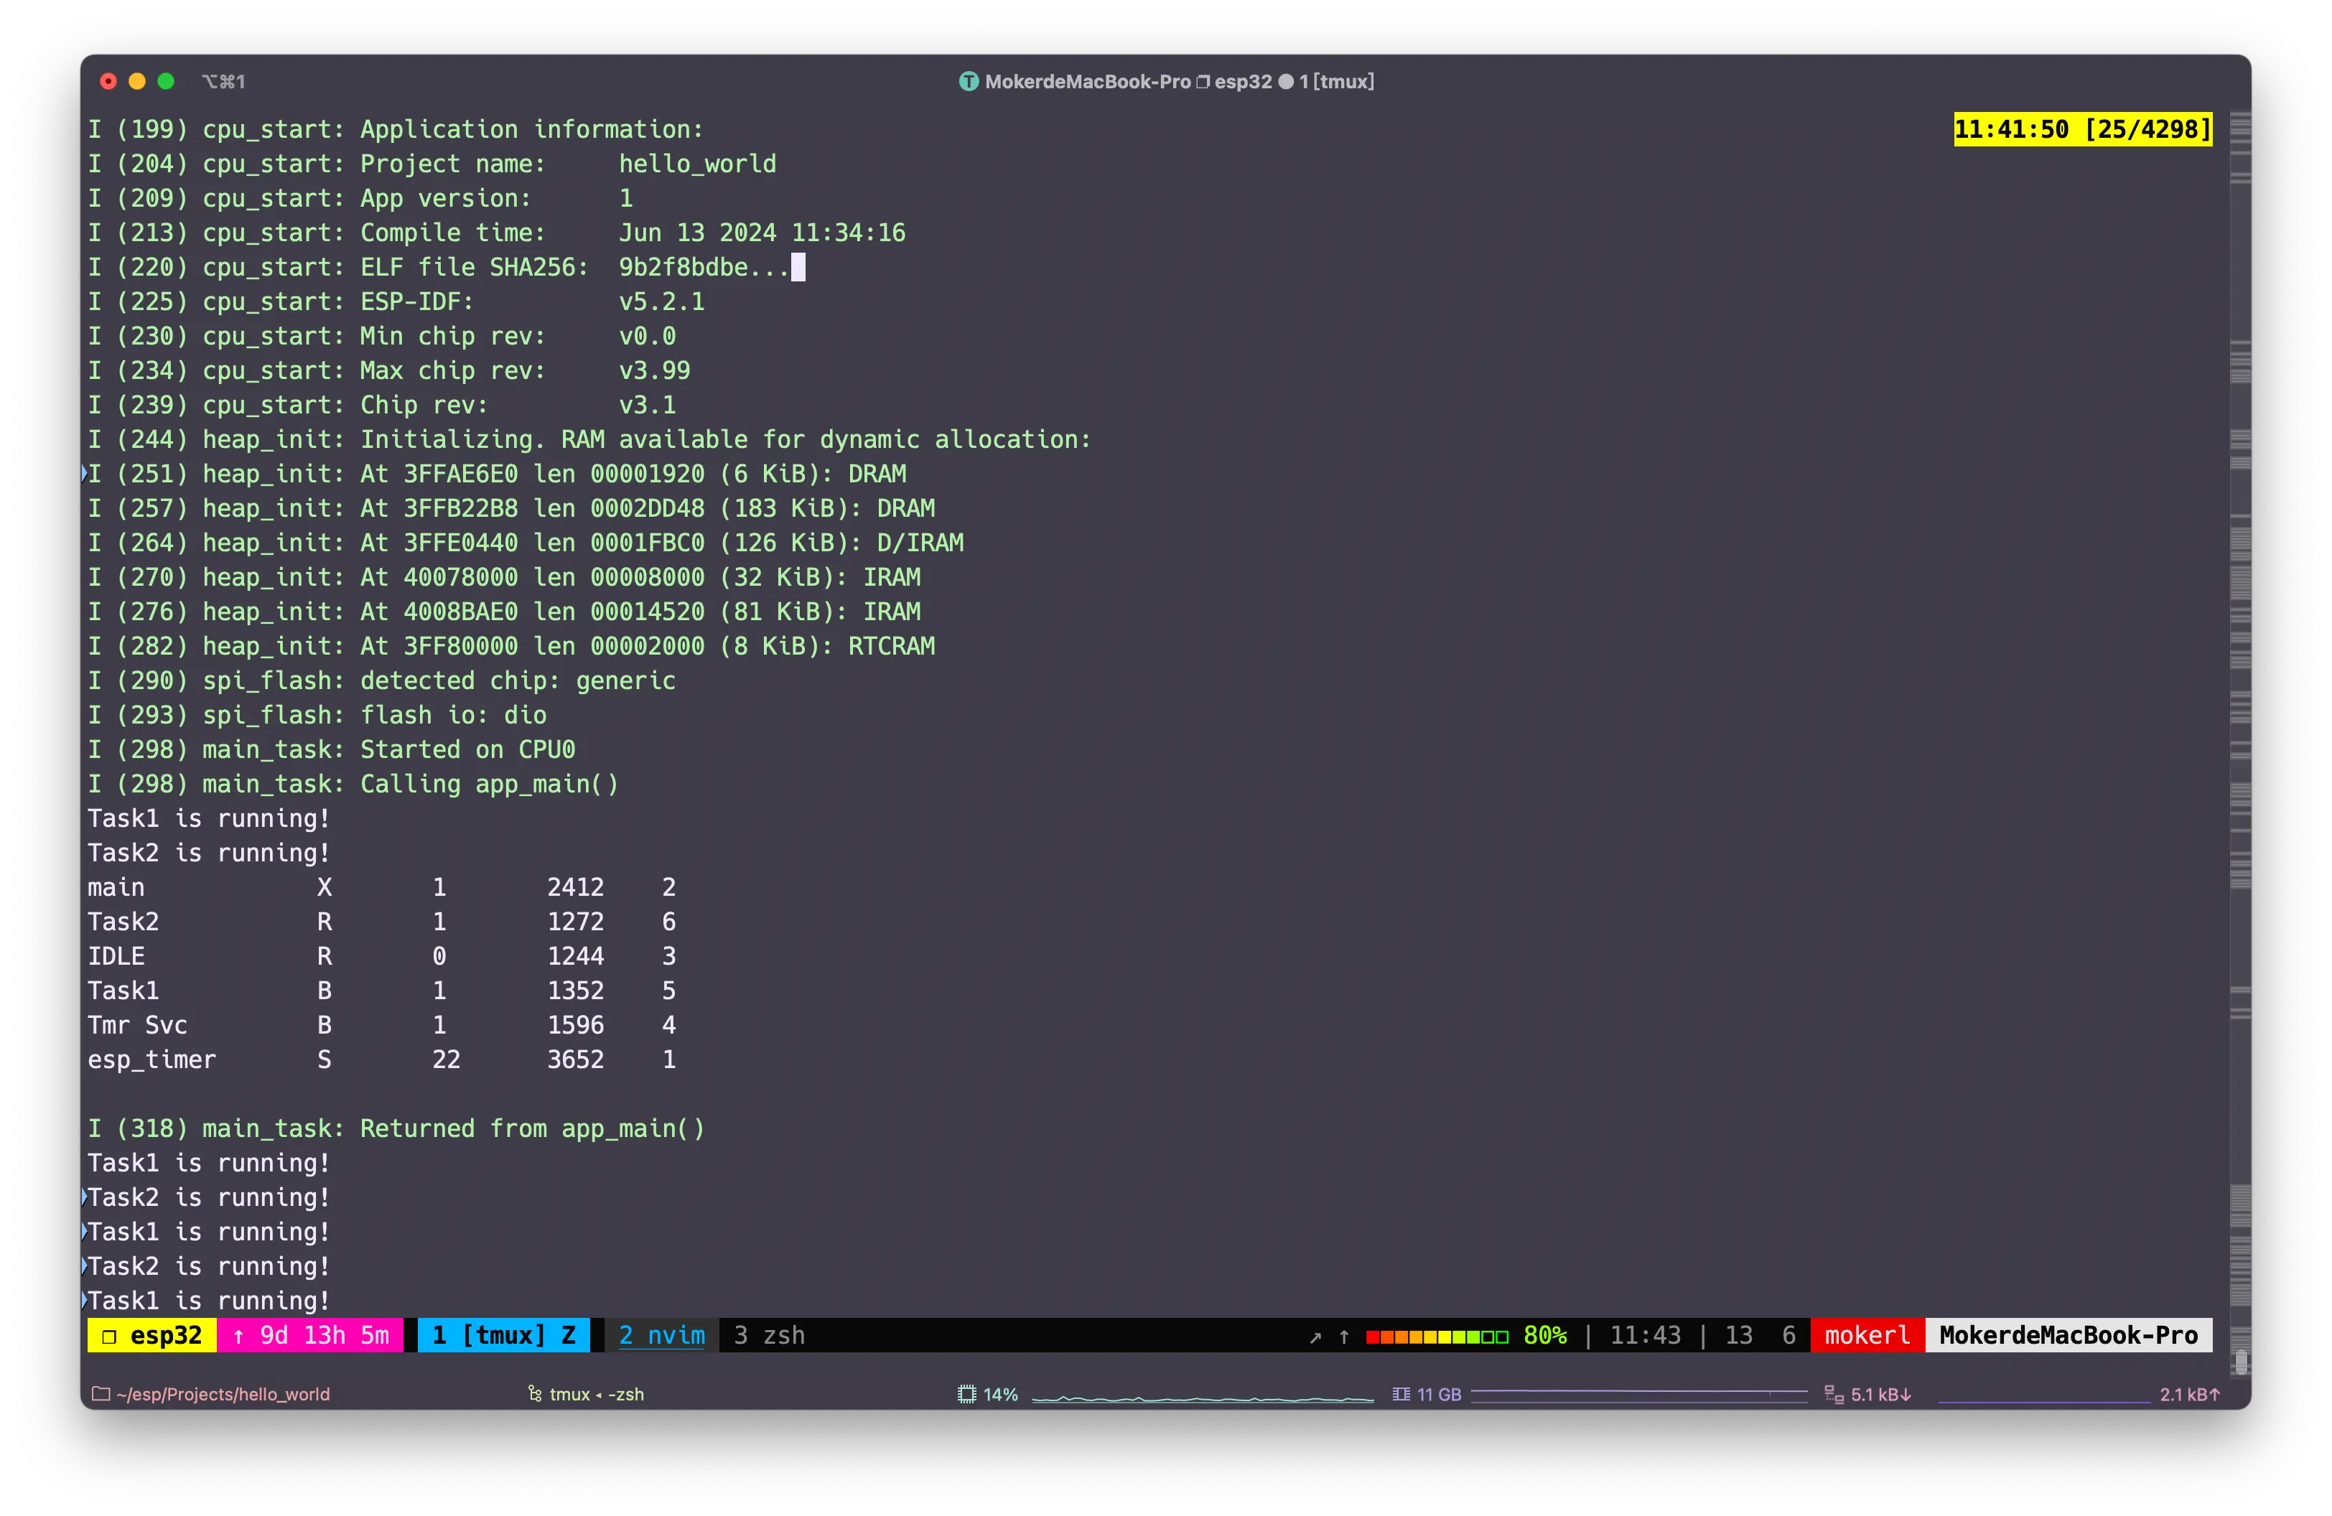
Task: Click 'flash io: dio' line
Action: click(x=317, y=714)
